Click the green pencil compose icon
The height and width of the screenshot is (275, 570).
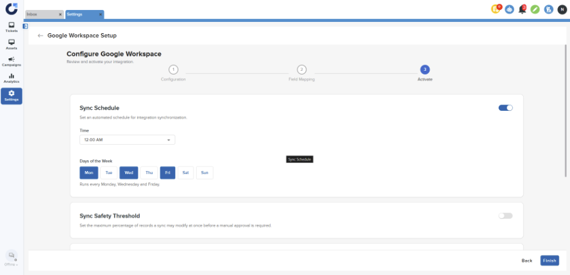click(x=535, y=9)
